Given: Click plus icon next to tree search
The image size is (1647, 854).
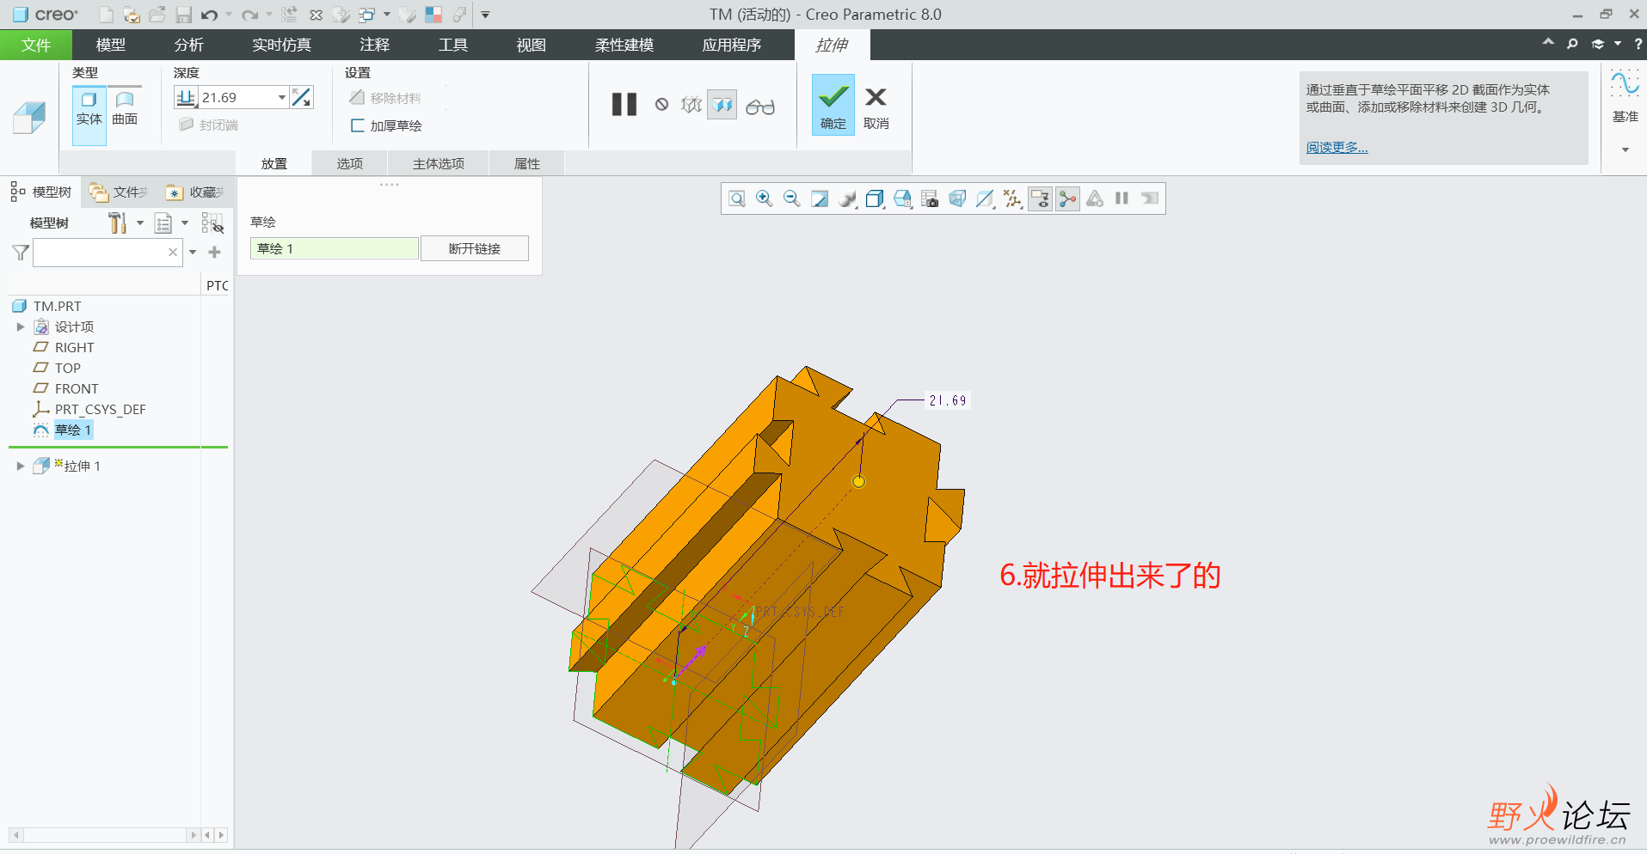Looking at the screenshot, I should pos(215,253).
